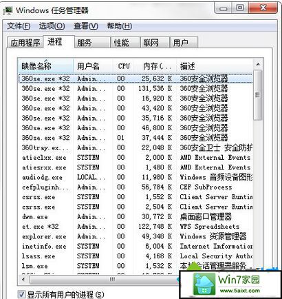Click the Task Manager title bar icon

click(8, 10)
